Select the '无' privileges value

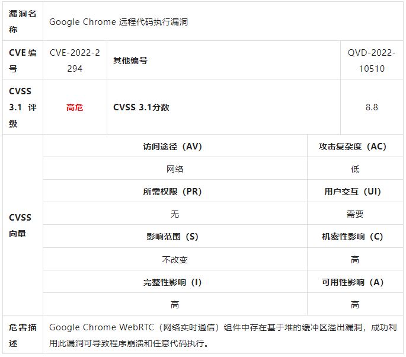point(175,214)
